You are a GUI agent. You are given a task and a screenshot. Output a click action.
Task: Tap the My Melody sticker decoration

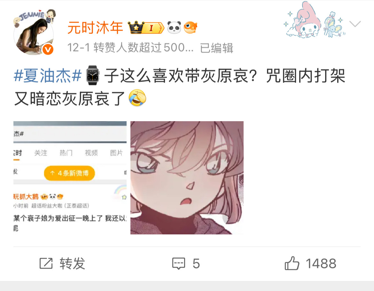tap(303, 20)
